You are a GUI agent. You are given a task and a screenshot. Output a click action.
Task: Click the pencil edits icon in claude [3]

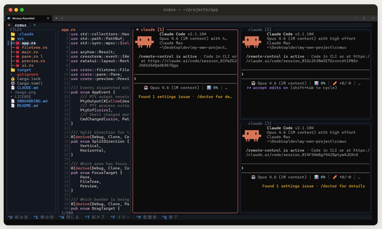pyautogui.click(x=335, y=177)
